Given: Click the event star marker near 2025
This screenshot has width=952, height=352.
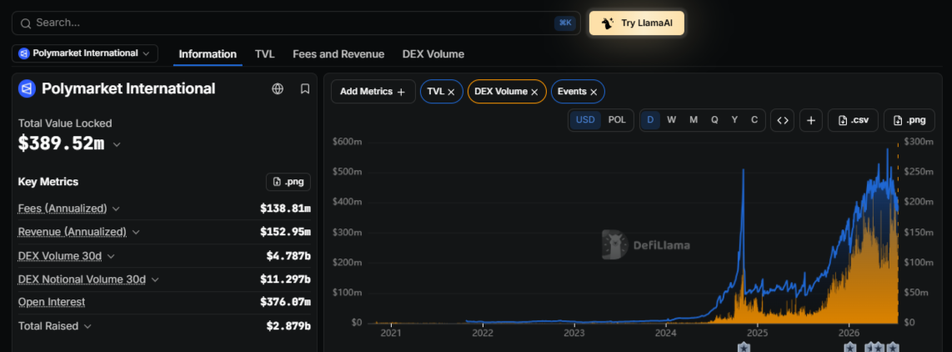Looking at the screenshot, I should pyautogui.click(x=744, y=347).
